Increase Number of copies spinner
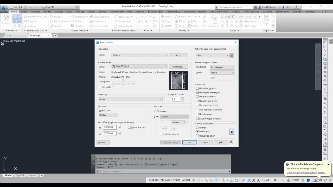This screenshot has width=333, height=187. coord(182,98)
